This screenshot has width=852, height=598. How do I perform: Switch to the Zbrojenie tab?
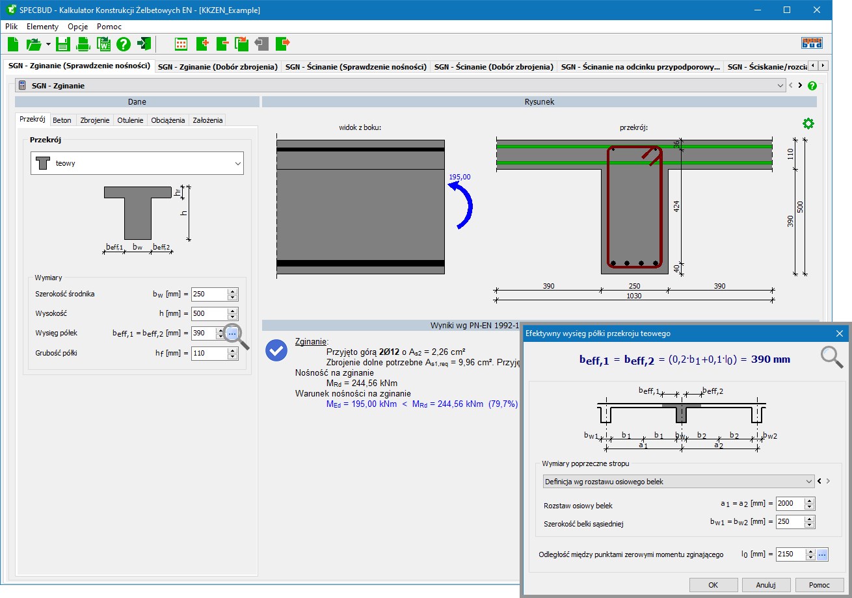click(x=94, y=120)
